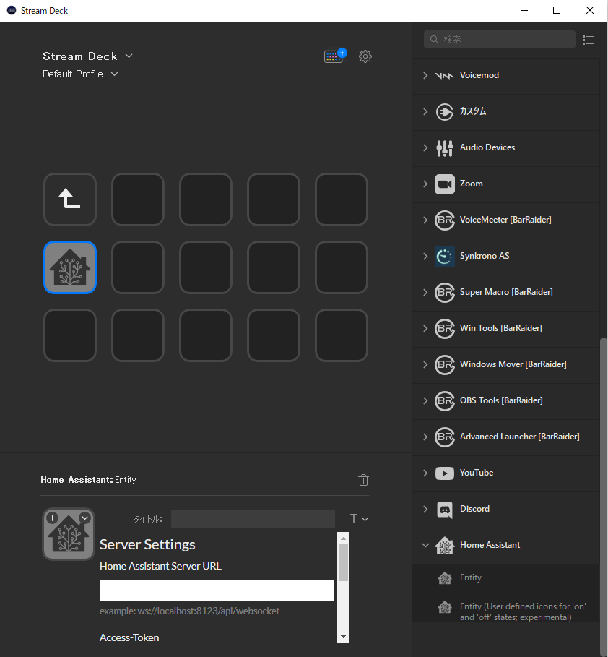Collapse the Home Assistant category
608x657 pixels.
[x=425, y=545]
